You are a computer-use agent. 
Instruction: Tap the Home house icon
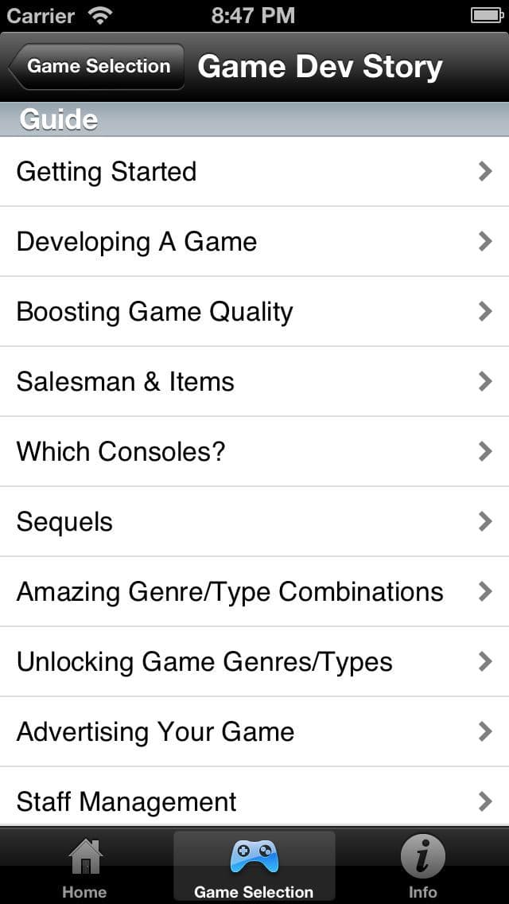pos(85,857)
